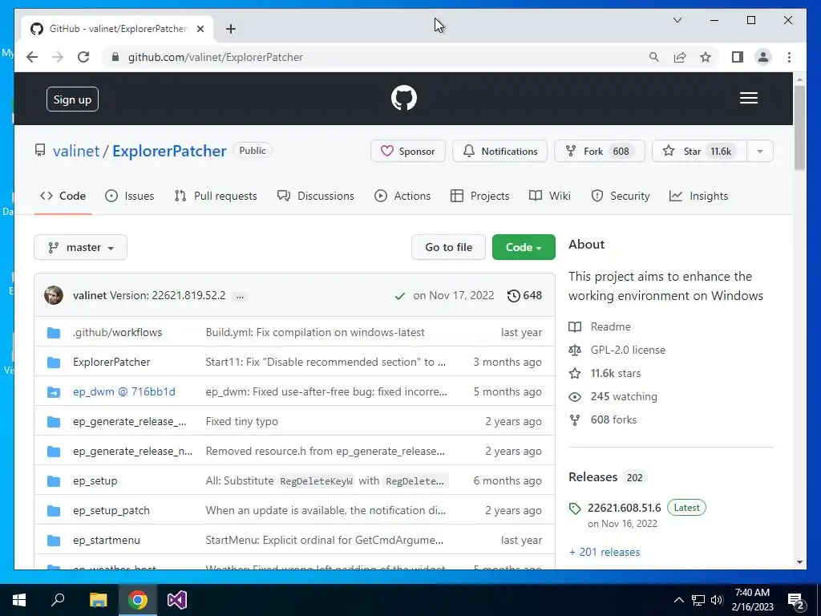
Task: Open the green Code dropdown
Action: 524,247
